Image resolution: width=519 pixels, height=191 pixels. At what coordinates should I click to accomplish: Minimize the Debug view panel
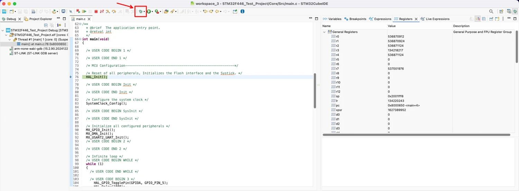(x=58, y=18)
